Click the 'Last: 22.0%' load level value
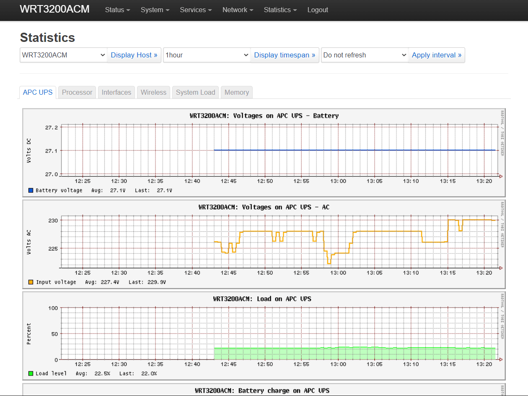This screenshot has width=528, height=396. pyautogui.click(x=138, y=373)
